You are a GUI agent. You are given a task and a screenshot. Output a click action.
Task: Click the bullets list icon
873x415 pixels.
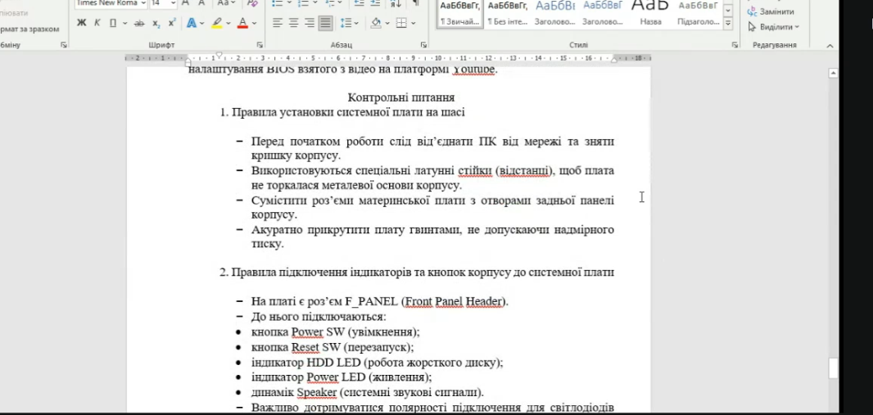point(278,2)
